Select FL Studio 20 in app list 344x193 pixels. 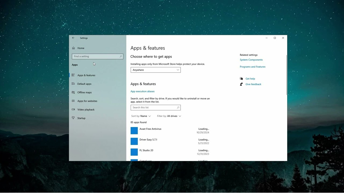(x=170, y=152)
